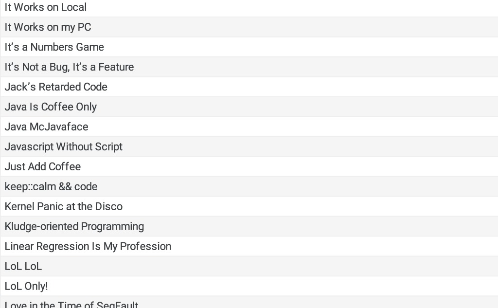Click the 'It Works on my PC' entry
The width and height of the screenshot is (498, 308).
point(249,27)
